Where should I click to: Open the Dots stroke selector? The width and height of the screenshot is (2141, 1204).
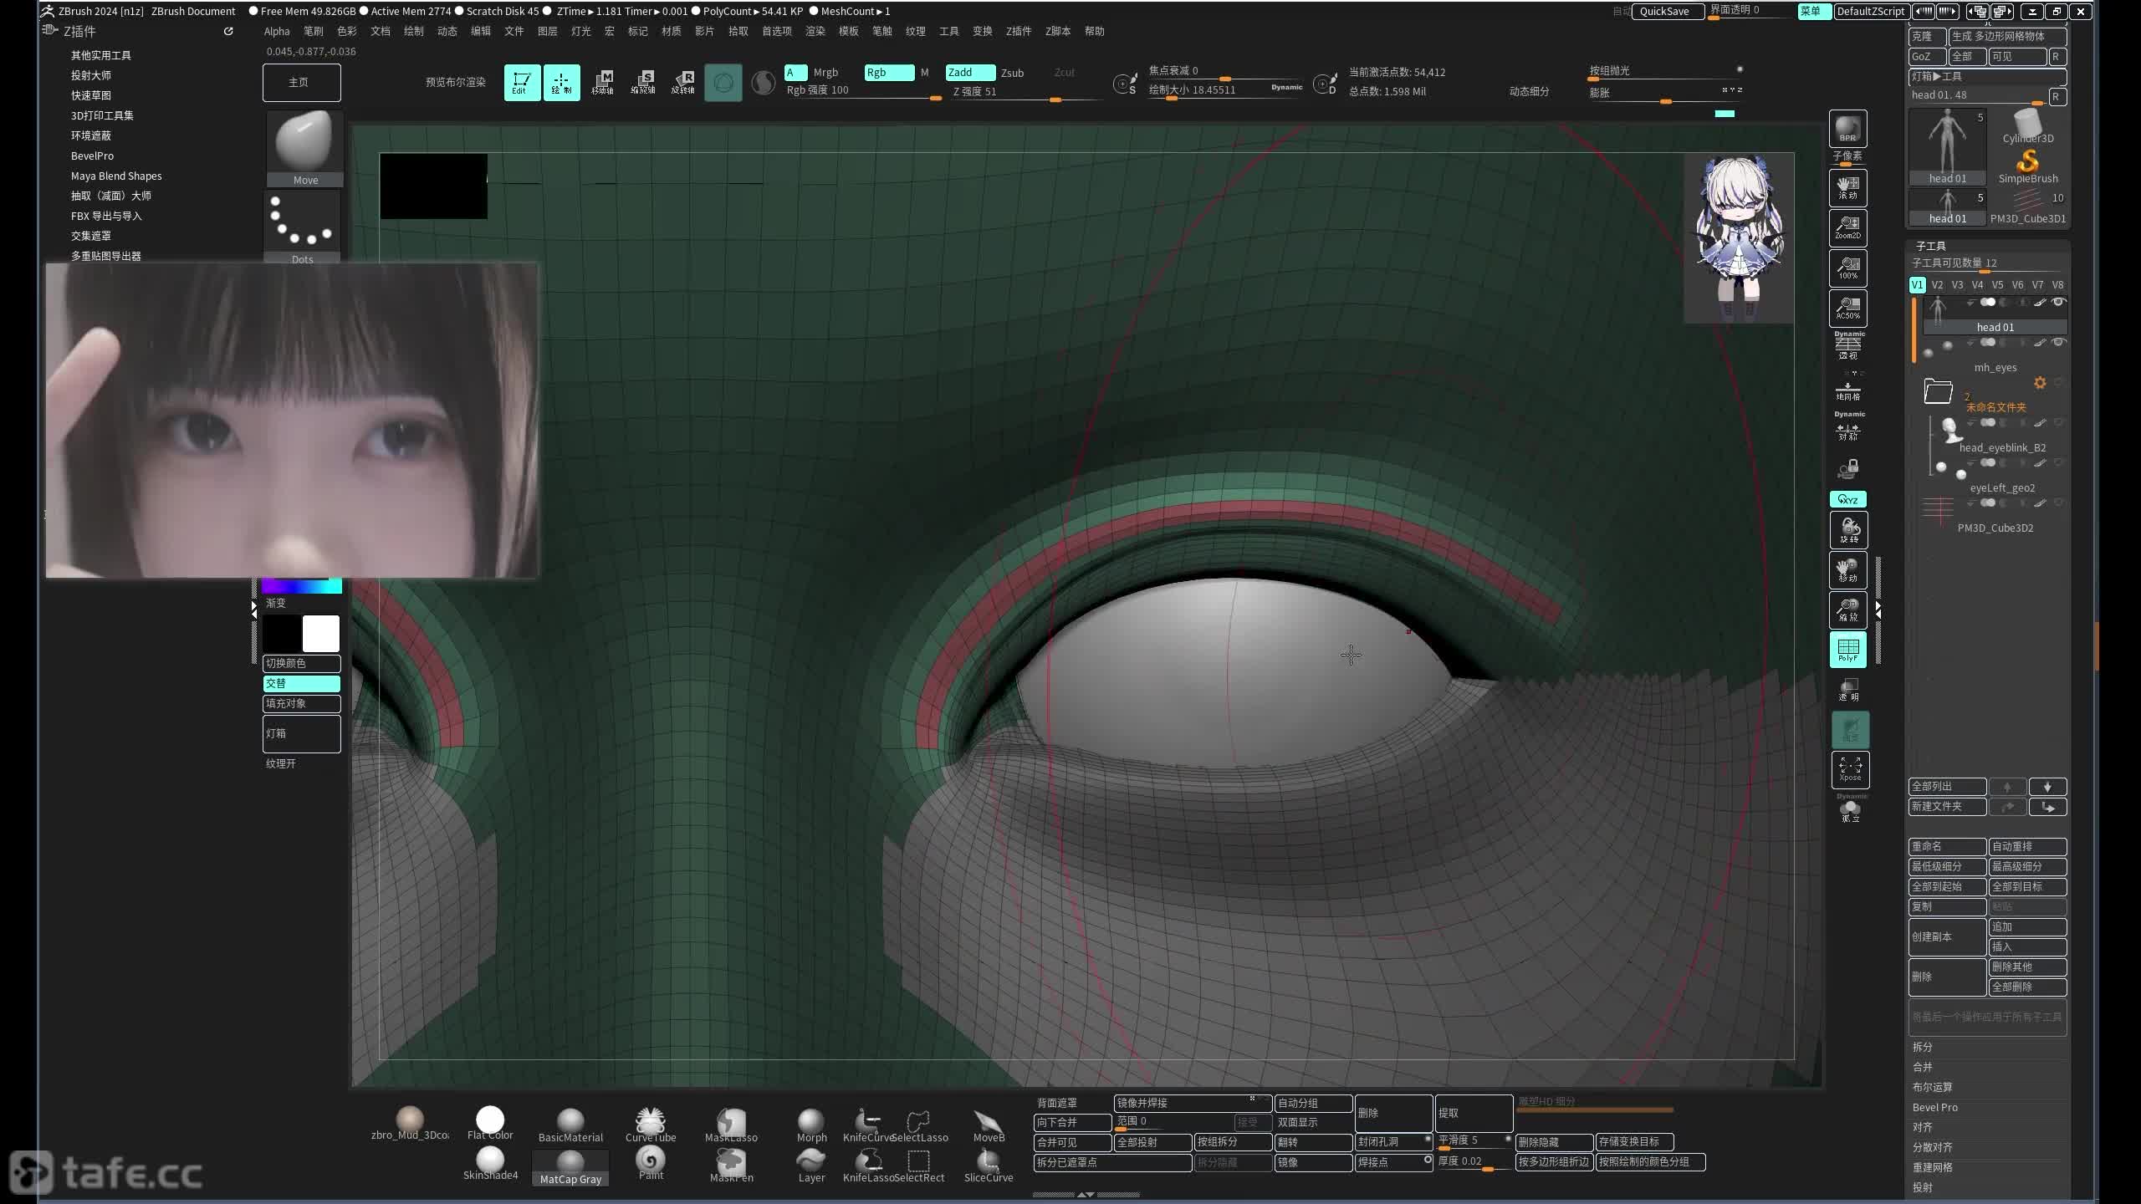point(303,227)
